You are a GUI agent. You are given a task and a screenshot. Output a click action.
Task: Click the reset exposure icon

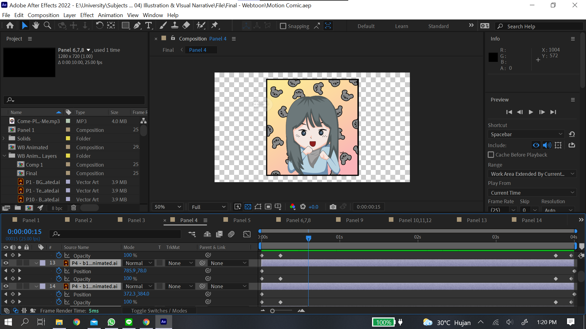pyautogui.click(x=303, y=207)
